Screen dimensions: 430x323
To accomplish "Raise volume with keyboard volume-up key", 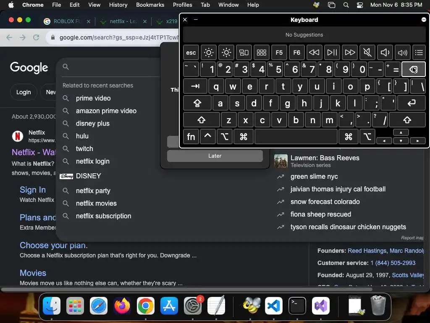I will click(403, 53).
